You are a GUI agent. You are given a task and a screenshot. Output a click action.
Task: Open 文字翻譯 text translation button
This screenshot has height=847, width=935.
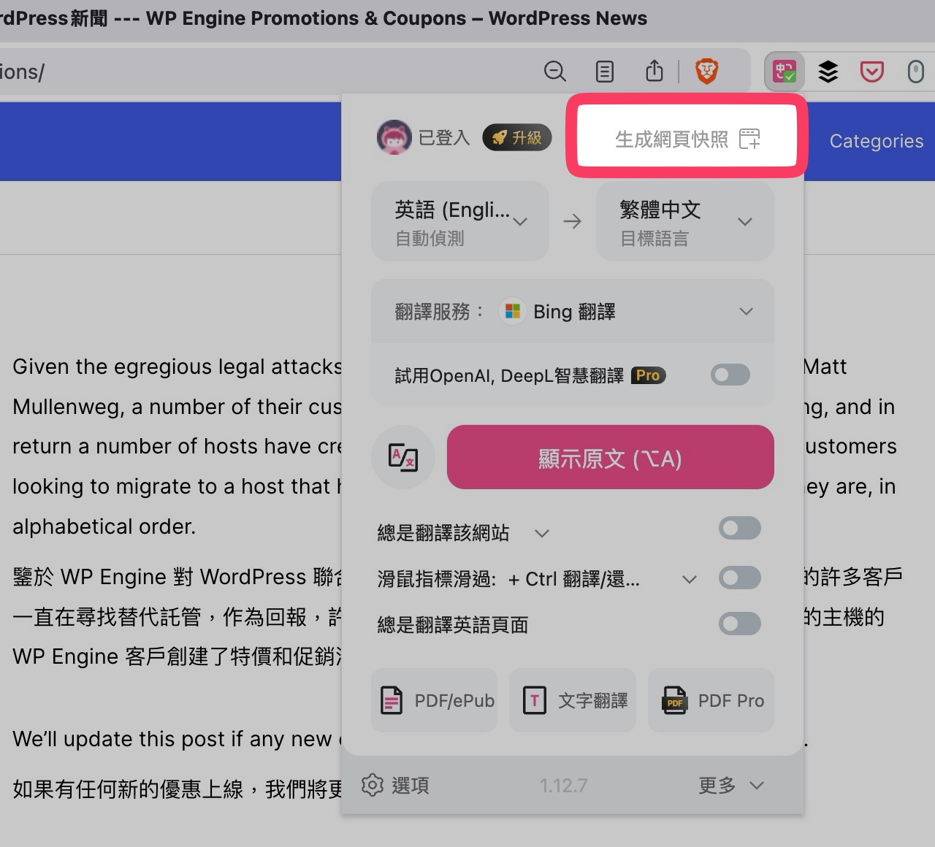(x=573, y=700)
